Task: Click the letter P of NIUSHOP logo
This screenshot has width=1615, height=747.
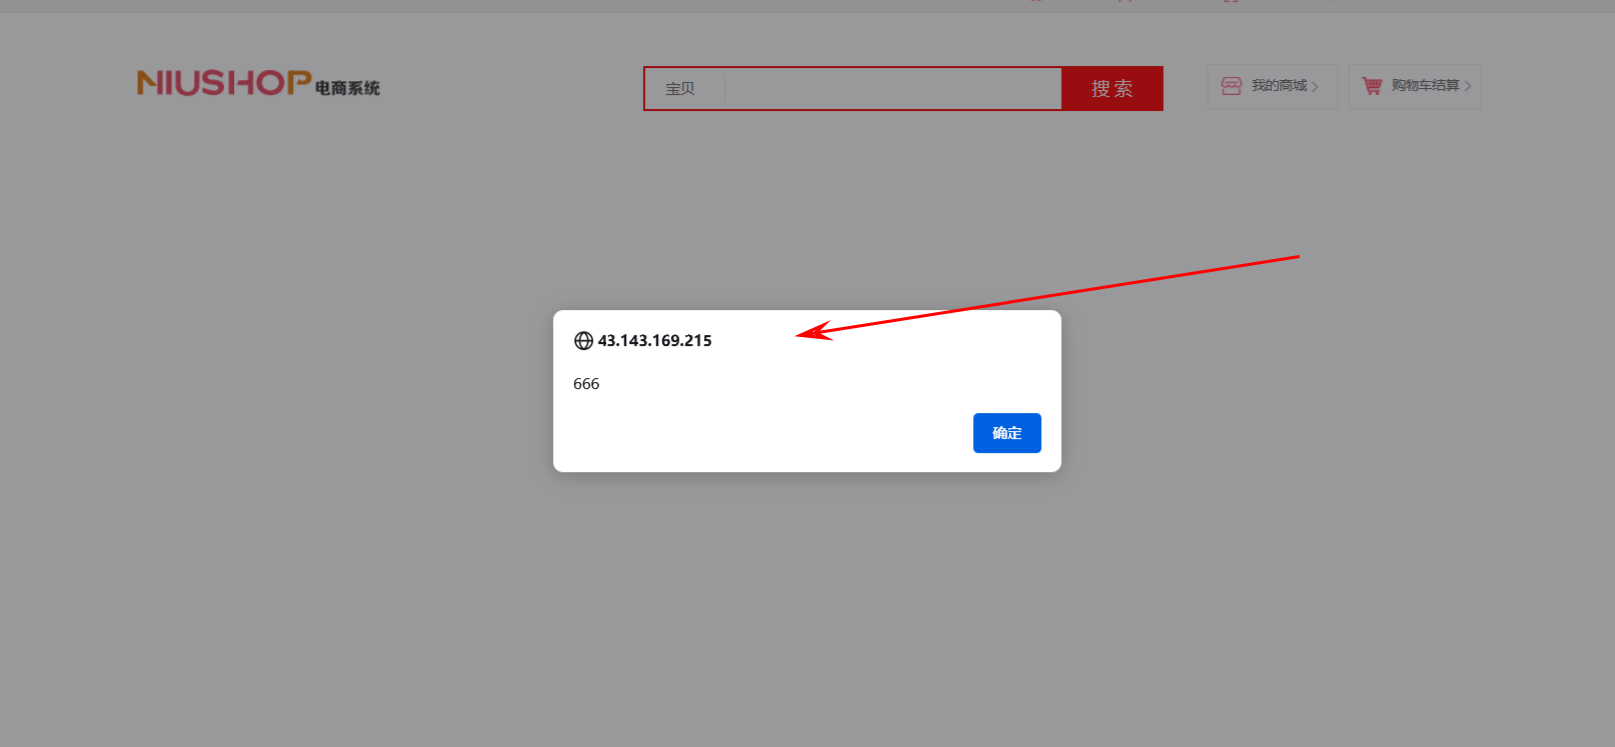Action: 299,82
